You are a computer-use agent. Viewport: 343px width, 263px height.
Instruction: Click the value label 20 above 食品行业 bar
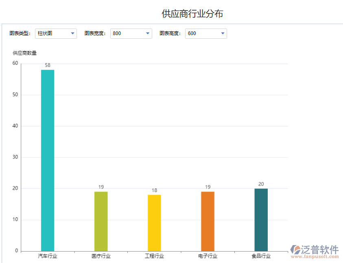click(x=261, y=184)
